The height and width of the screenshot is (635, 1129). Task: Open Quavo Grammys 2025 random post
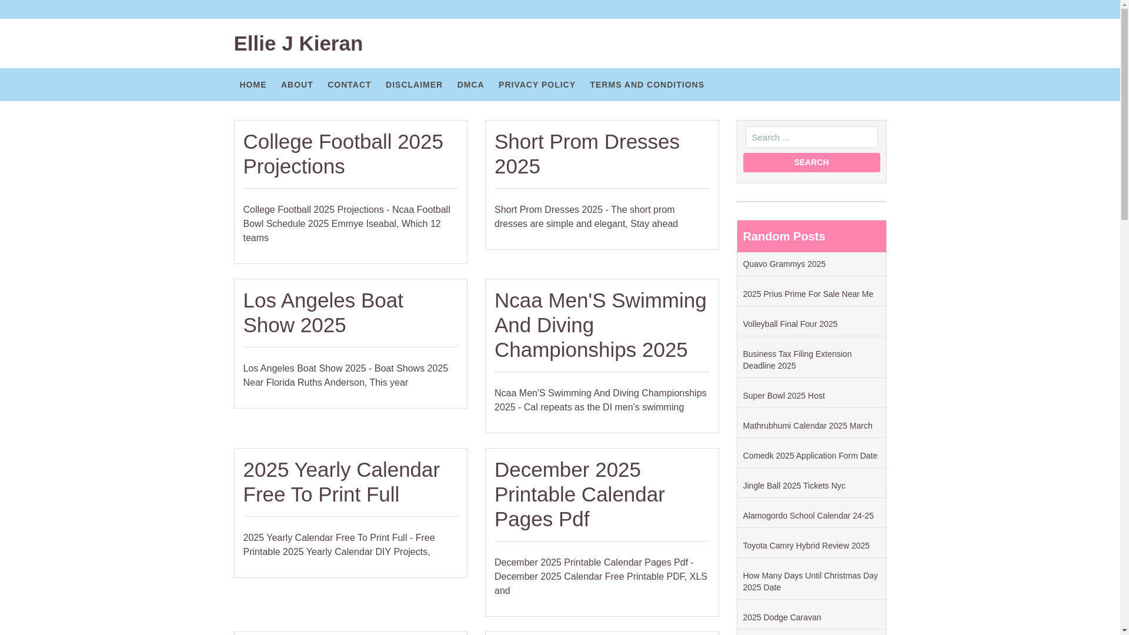[x=784, y=264]
